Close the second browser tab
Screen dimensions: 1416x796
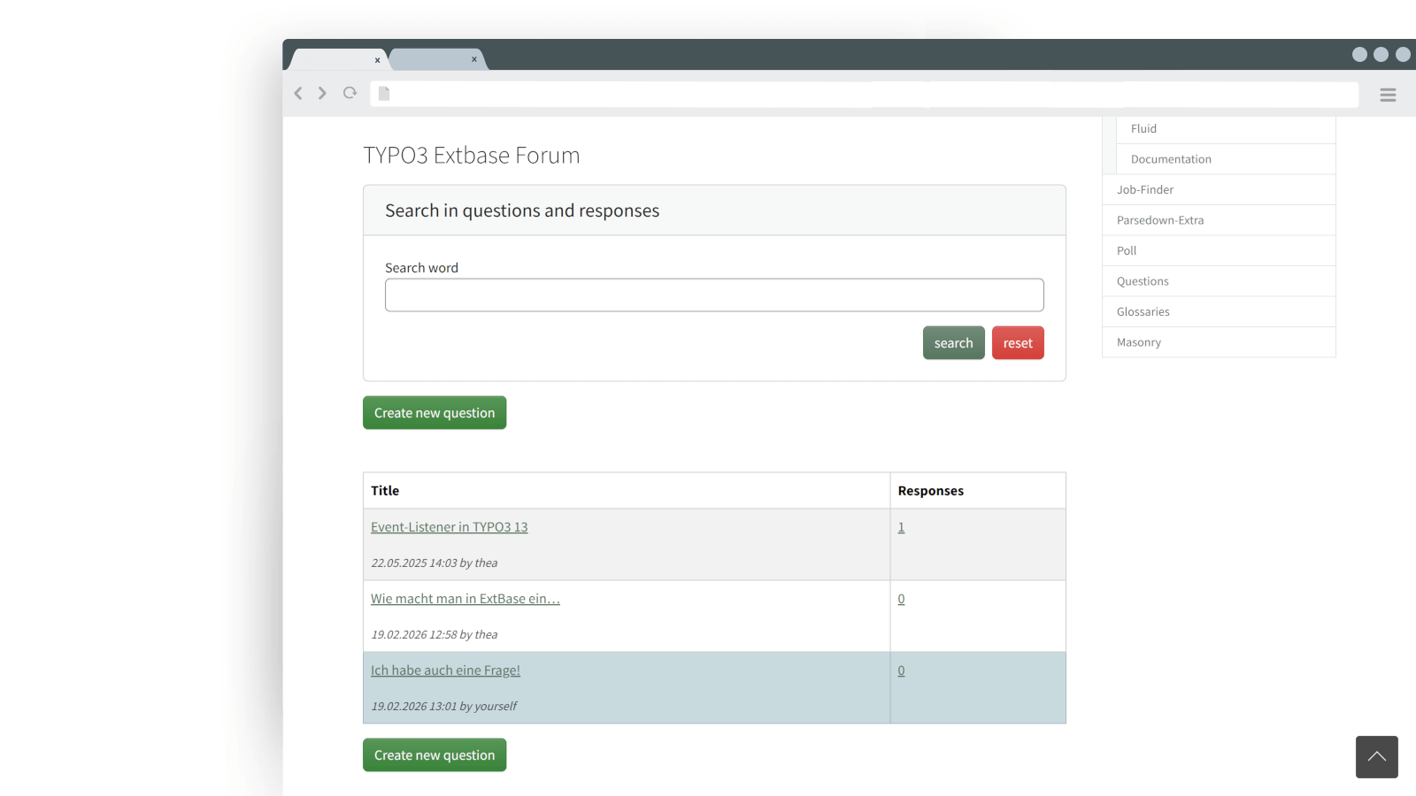474,59
